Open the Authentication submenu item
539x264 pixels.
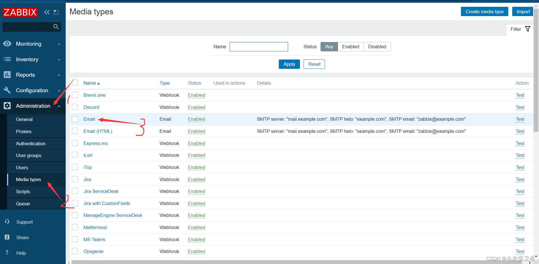(x=36, y=144)
